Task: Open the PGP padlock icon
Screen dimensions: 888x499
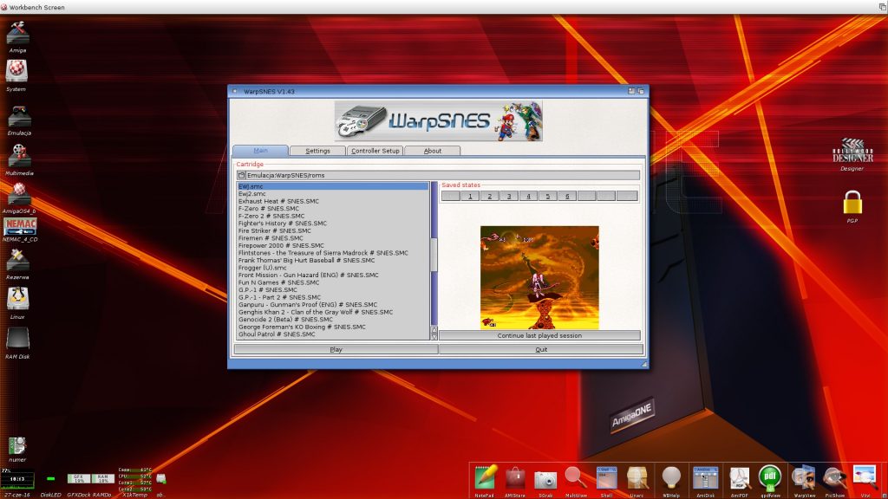Action: [x=852, y=202]
